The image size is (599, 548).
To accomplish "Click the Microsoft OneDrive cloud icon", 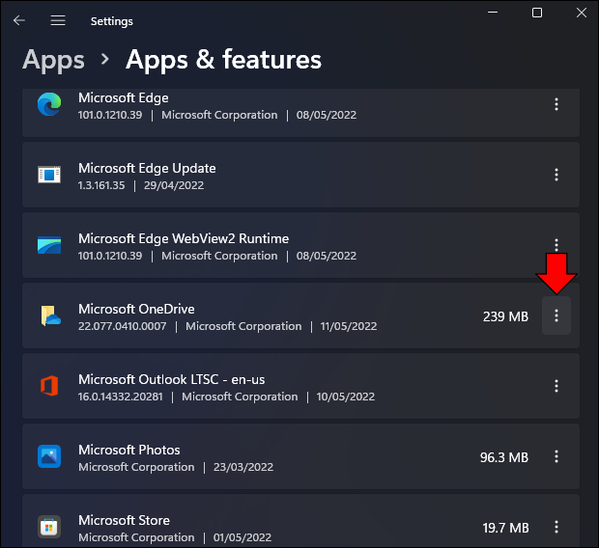I will (50, 315).
